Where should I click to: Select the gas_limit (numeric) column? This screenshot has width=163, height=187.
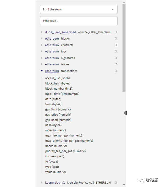[58, 110]
